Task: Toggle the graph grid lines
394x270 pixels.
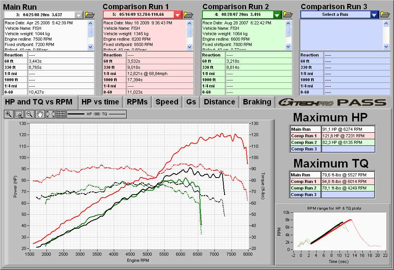Action: click(61, 114)
